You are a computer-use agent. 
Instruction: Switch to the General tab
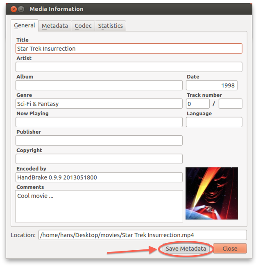25,25
